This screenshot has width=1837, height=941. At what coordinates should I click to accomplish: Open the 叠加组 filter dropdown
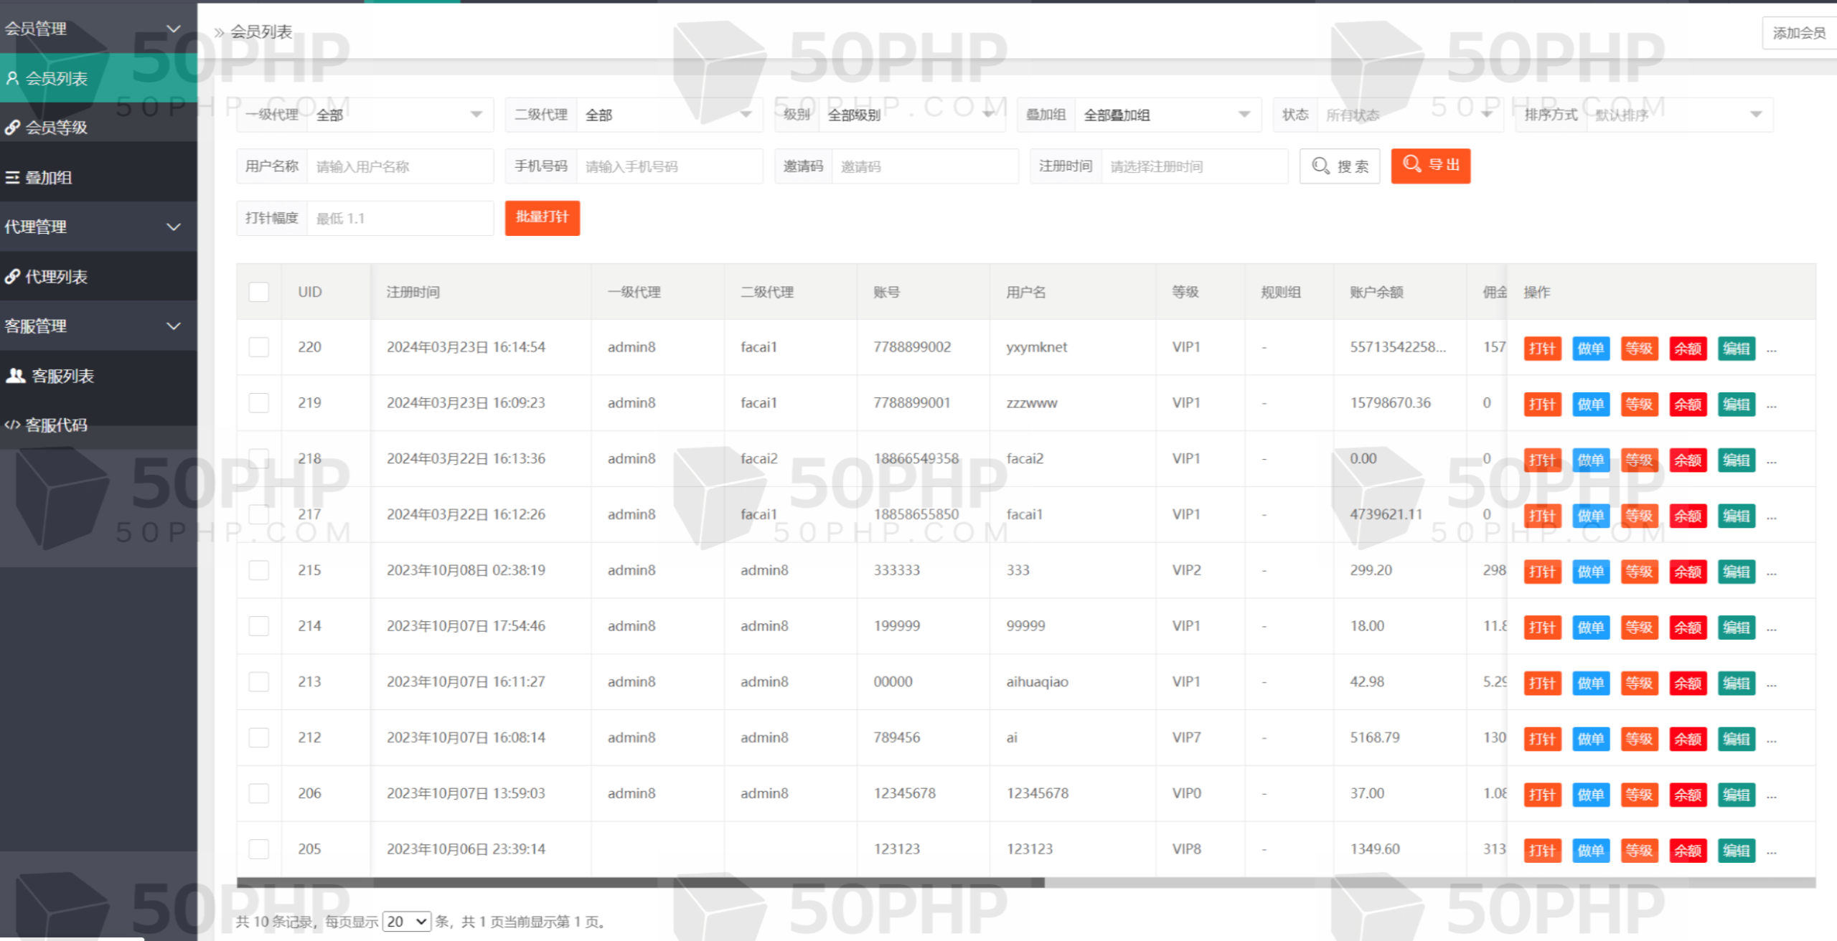click(1167, 115)
